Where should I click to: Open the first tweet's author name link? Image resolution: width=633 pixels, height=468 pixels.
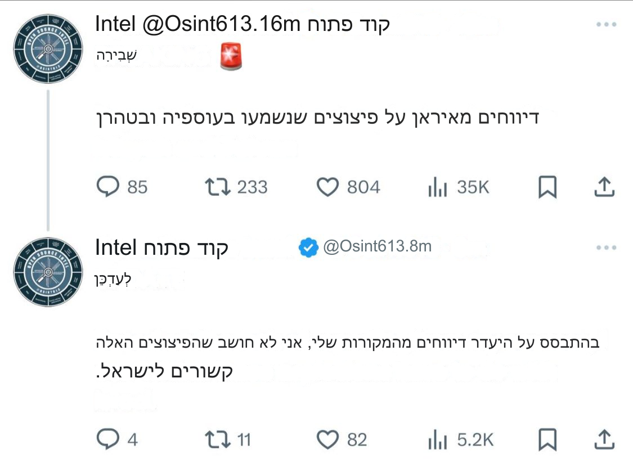(x=242, y=24)
